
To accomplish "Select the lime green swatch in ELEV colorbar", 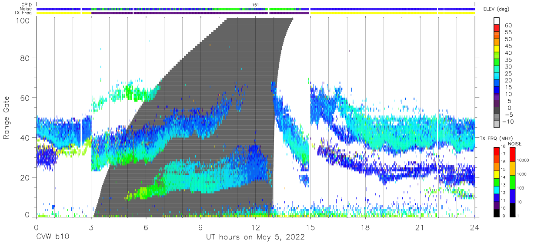I will point(496,56).
